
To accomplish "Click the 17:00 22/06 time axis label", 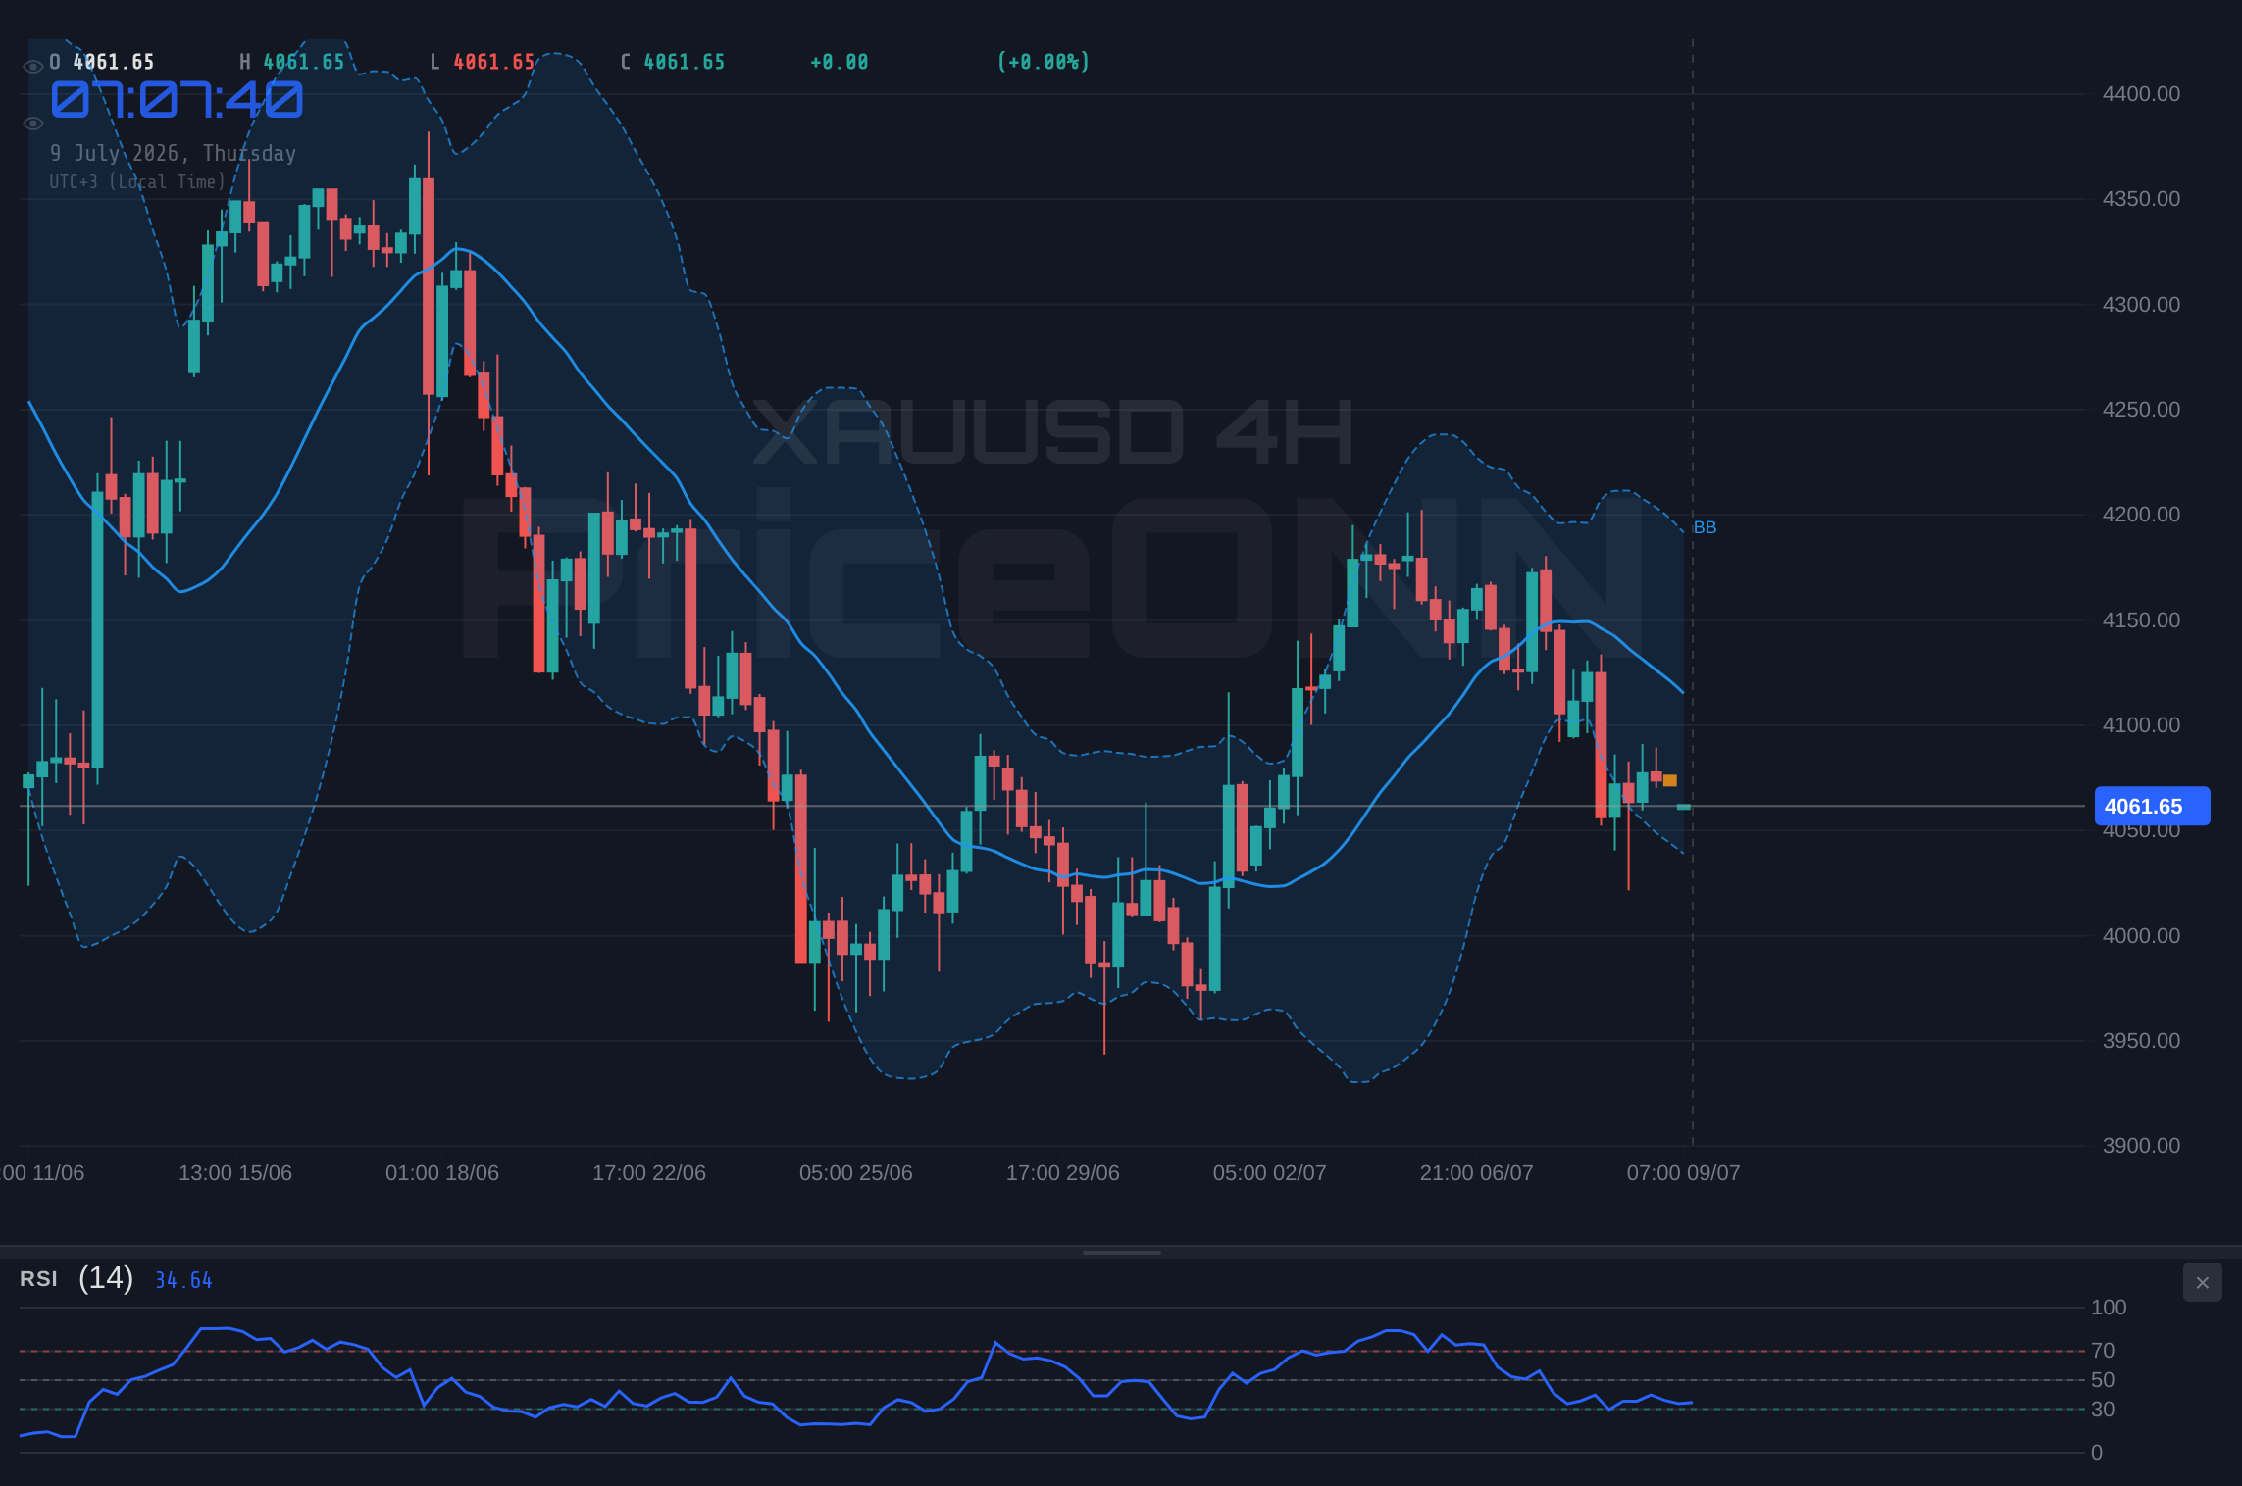I will click(x=649, y=1173).
